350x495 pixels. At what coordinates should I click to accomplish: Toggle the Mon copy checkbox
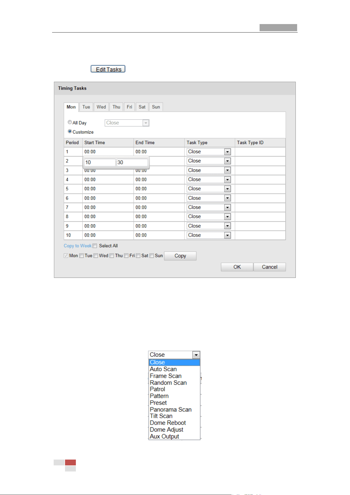pos(66,256)
